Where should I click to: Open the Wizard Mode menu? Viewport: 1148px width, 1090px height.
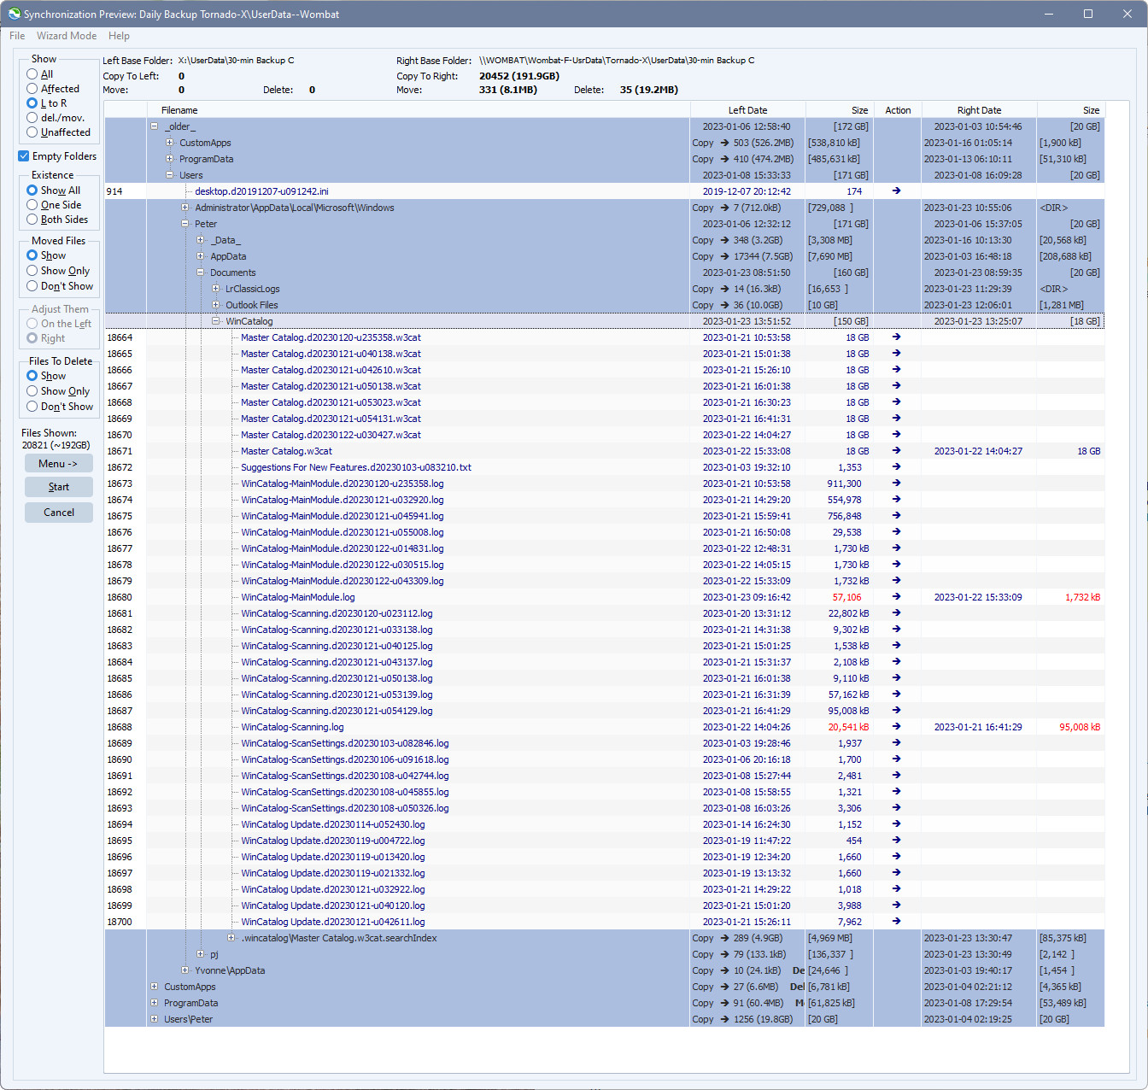(67, 36)
